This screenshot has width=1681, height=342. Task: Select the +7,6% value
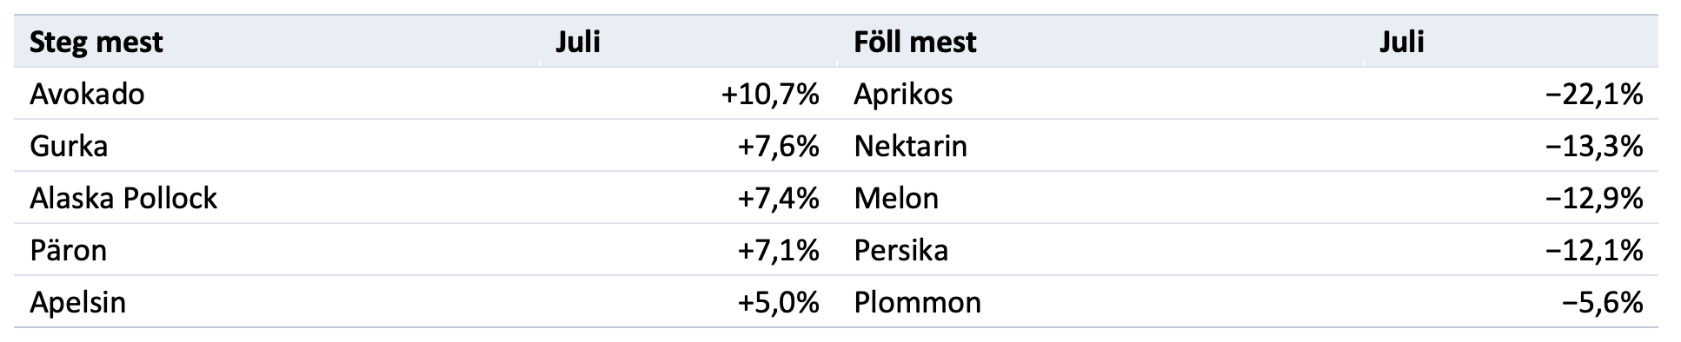coord(778,146)
